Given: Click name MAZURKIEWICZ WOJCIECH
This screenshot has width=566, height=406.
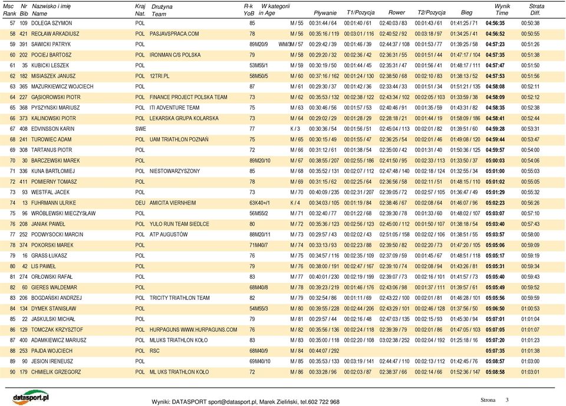Looking at the screenshot, I should pyautogui.click(x=62, y=86).
